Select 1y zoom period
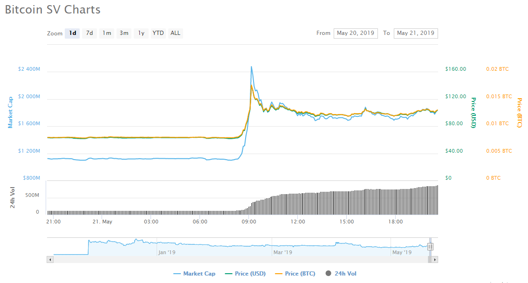The image size is (528, 283). coord(141,33)
